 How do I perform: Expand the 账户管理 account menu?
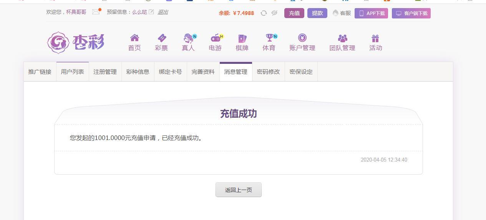pos(302,42)
